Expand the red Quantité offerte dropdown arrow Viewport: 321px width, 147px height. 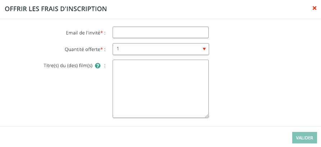204,49
